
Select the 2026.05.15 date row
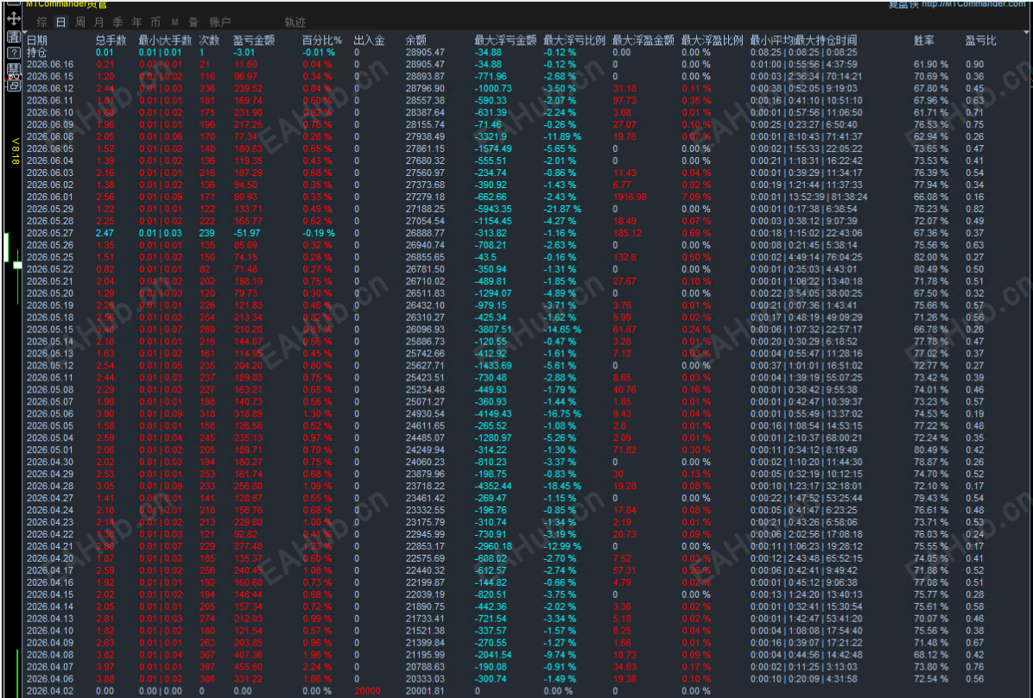[50, 330]
